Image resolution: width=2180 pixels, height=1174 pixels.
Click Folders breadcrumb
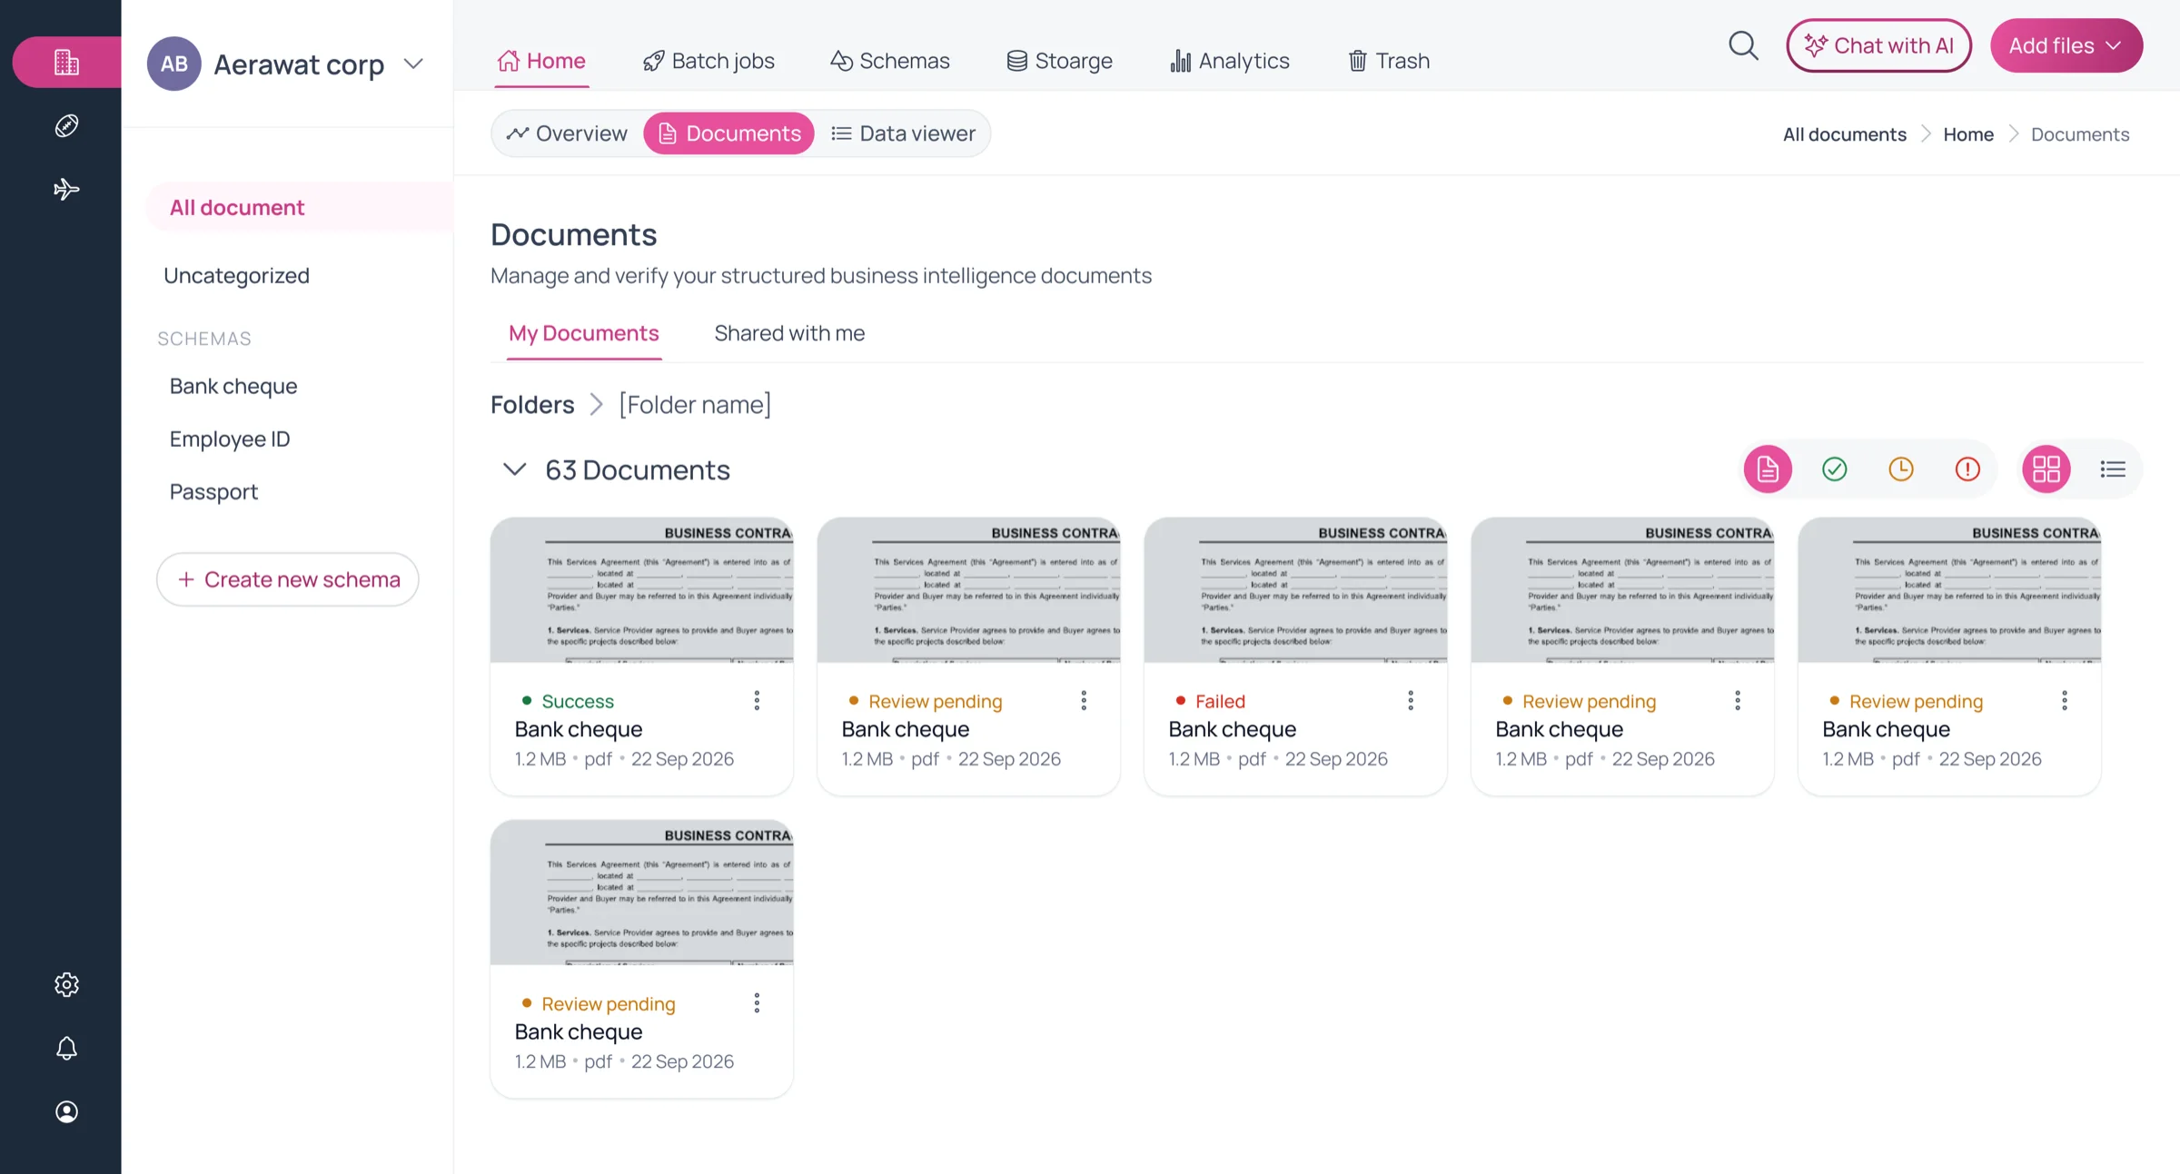(x=532, y=404)
